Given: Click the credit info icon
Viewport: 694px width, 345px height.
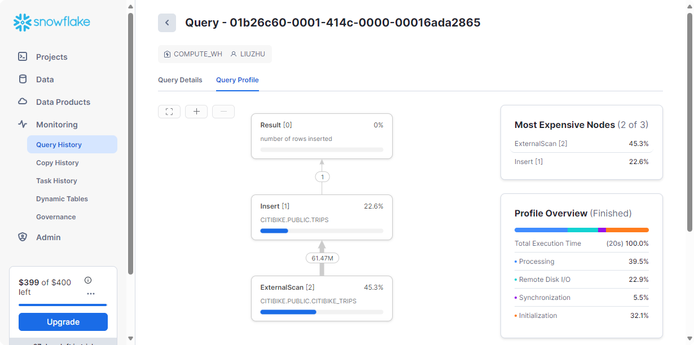Looking at the screenshot, I should coord(88,280).
